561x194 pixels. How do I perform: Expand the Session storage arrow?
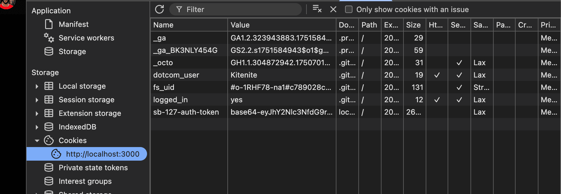tap(37, 100)
